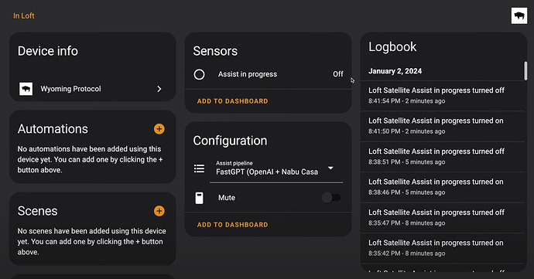Click the Sensors heading
Screen dimensions: 534x279
[215, 51]
